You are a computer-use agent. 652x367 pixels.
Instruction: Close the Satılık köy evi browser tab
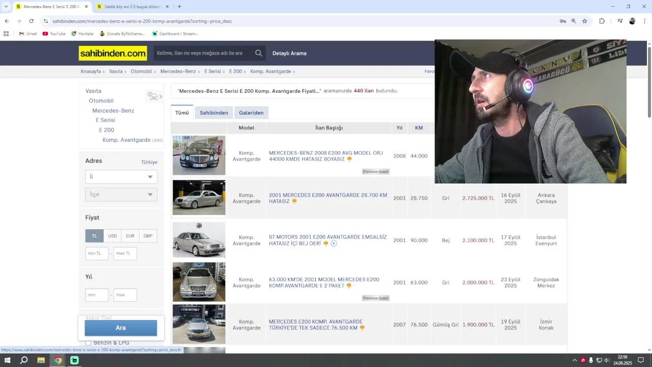(167, 7)
